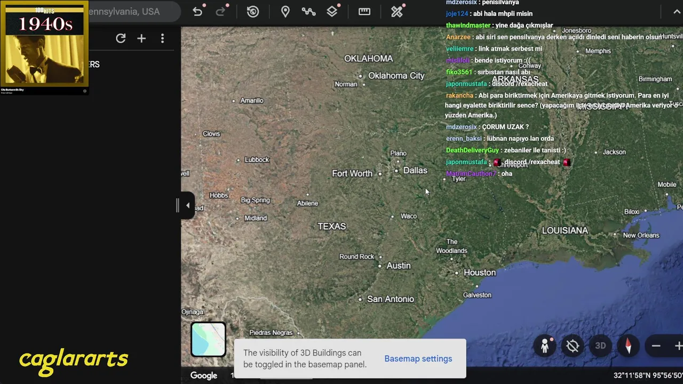
Task: Collapse the side panel with arrow handle
Action: 187,205
